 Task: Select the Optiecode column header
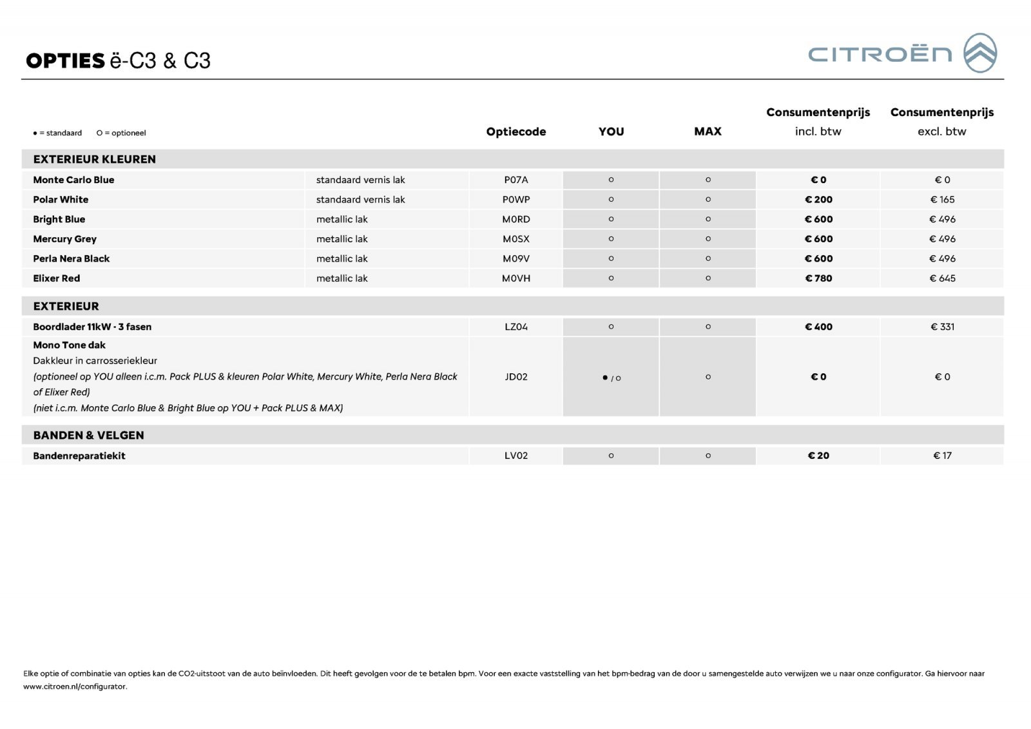(516, 131)
